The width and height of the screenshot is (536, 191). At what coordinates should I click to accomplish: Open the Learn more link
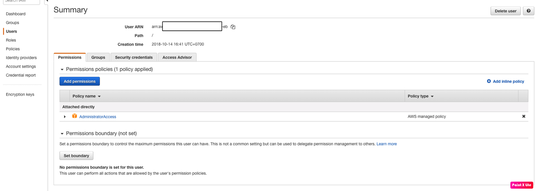(387, 144)
